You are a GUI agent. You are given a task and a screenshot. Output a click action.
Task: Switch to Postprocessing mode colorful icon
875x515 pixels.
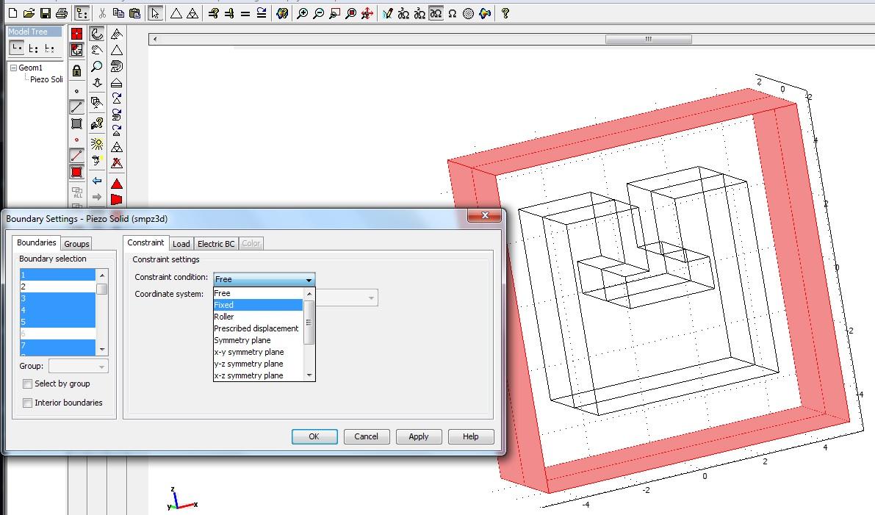click(x=485, y=13)
